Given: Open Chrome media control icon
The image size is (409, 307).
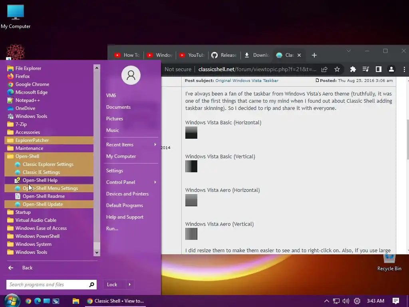Looking at the screenshot, I should click(x=366, y=69).
